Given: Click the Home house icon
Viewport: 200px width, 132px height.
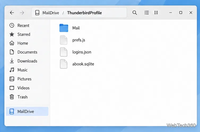Looking at the screenshot, I should point(12,43).
